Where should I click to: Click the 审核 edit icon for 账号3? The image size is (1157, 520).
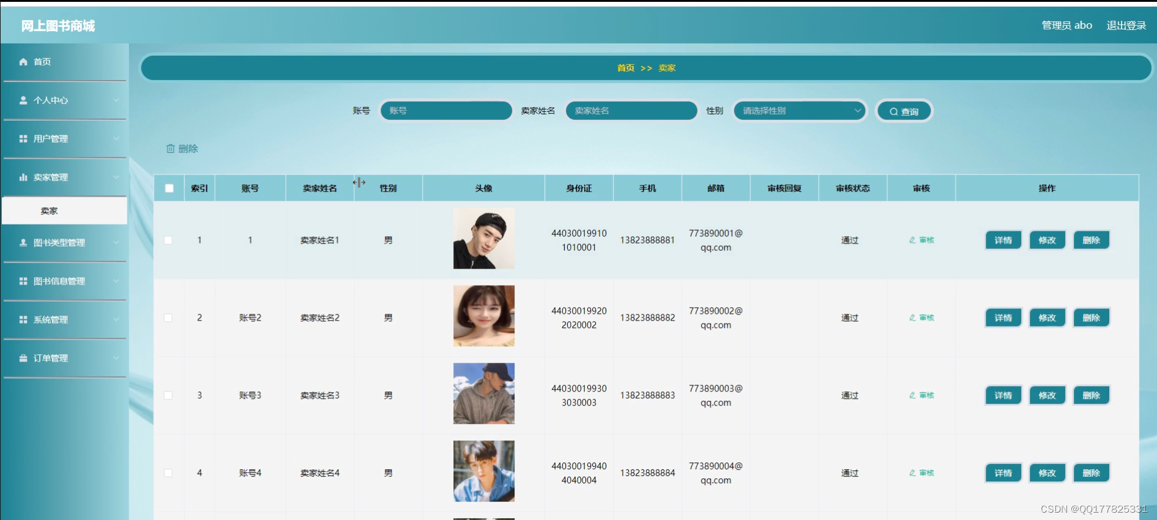point(912,396)
